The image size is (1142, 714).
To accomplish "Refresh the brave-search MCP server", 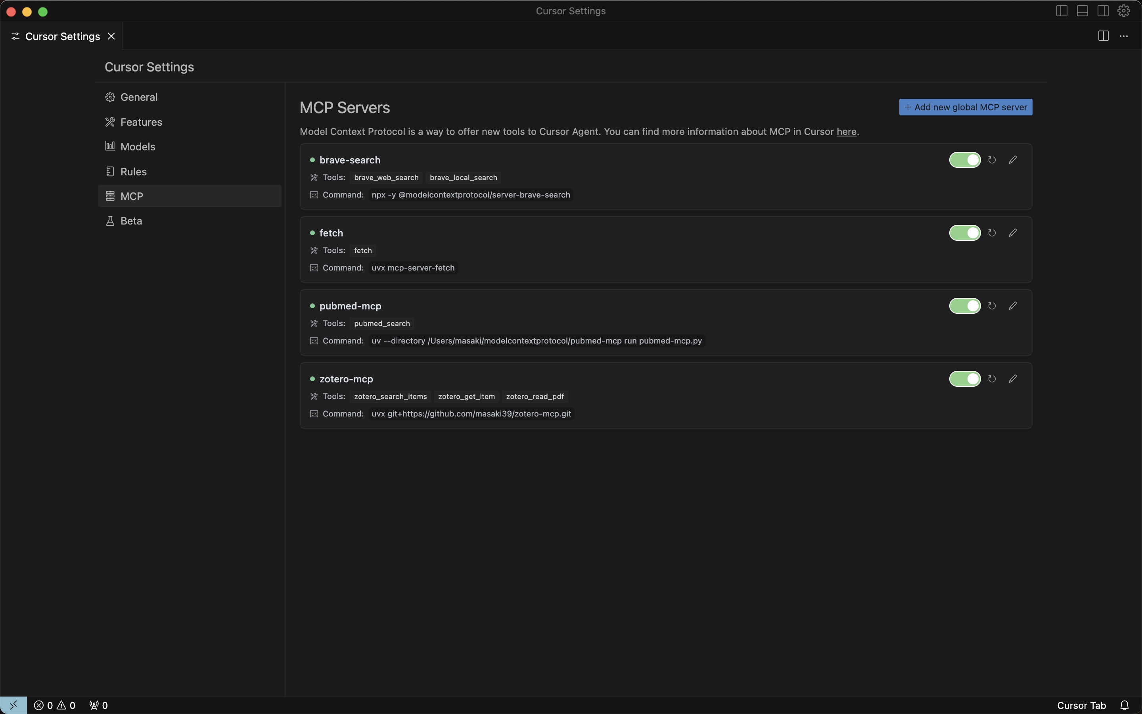I will coord(992,160).
